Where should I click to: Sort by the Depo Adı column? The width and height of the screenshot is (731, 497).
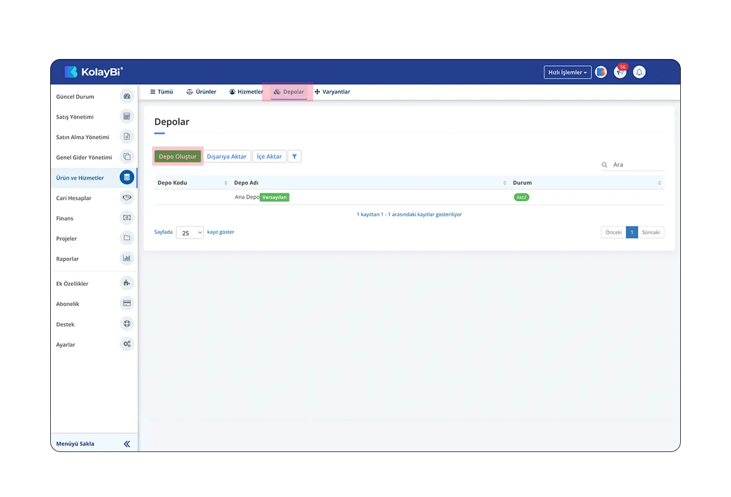point(370,183)
